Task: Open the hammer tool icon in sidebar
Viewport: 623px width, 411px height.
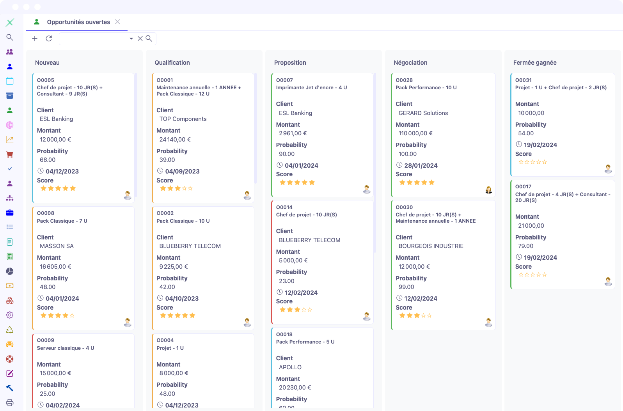Action: tap(10, 388)
